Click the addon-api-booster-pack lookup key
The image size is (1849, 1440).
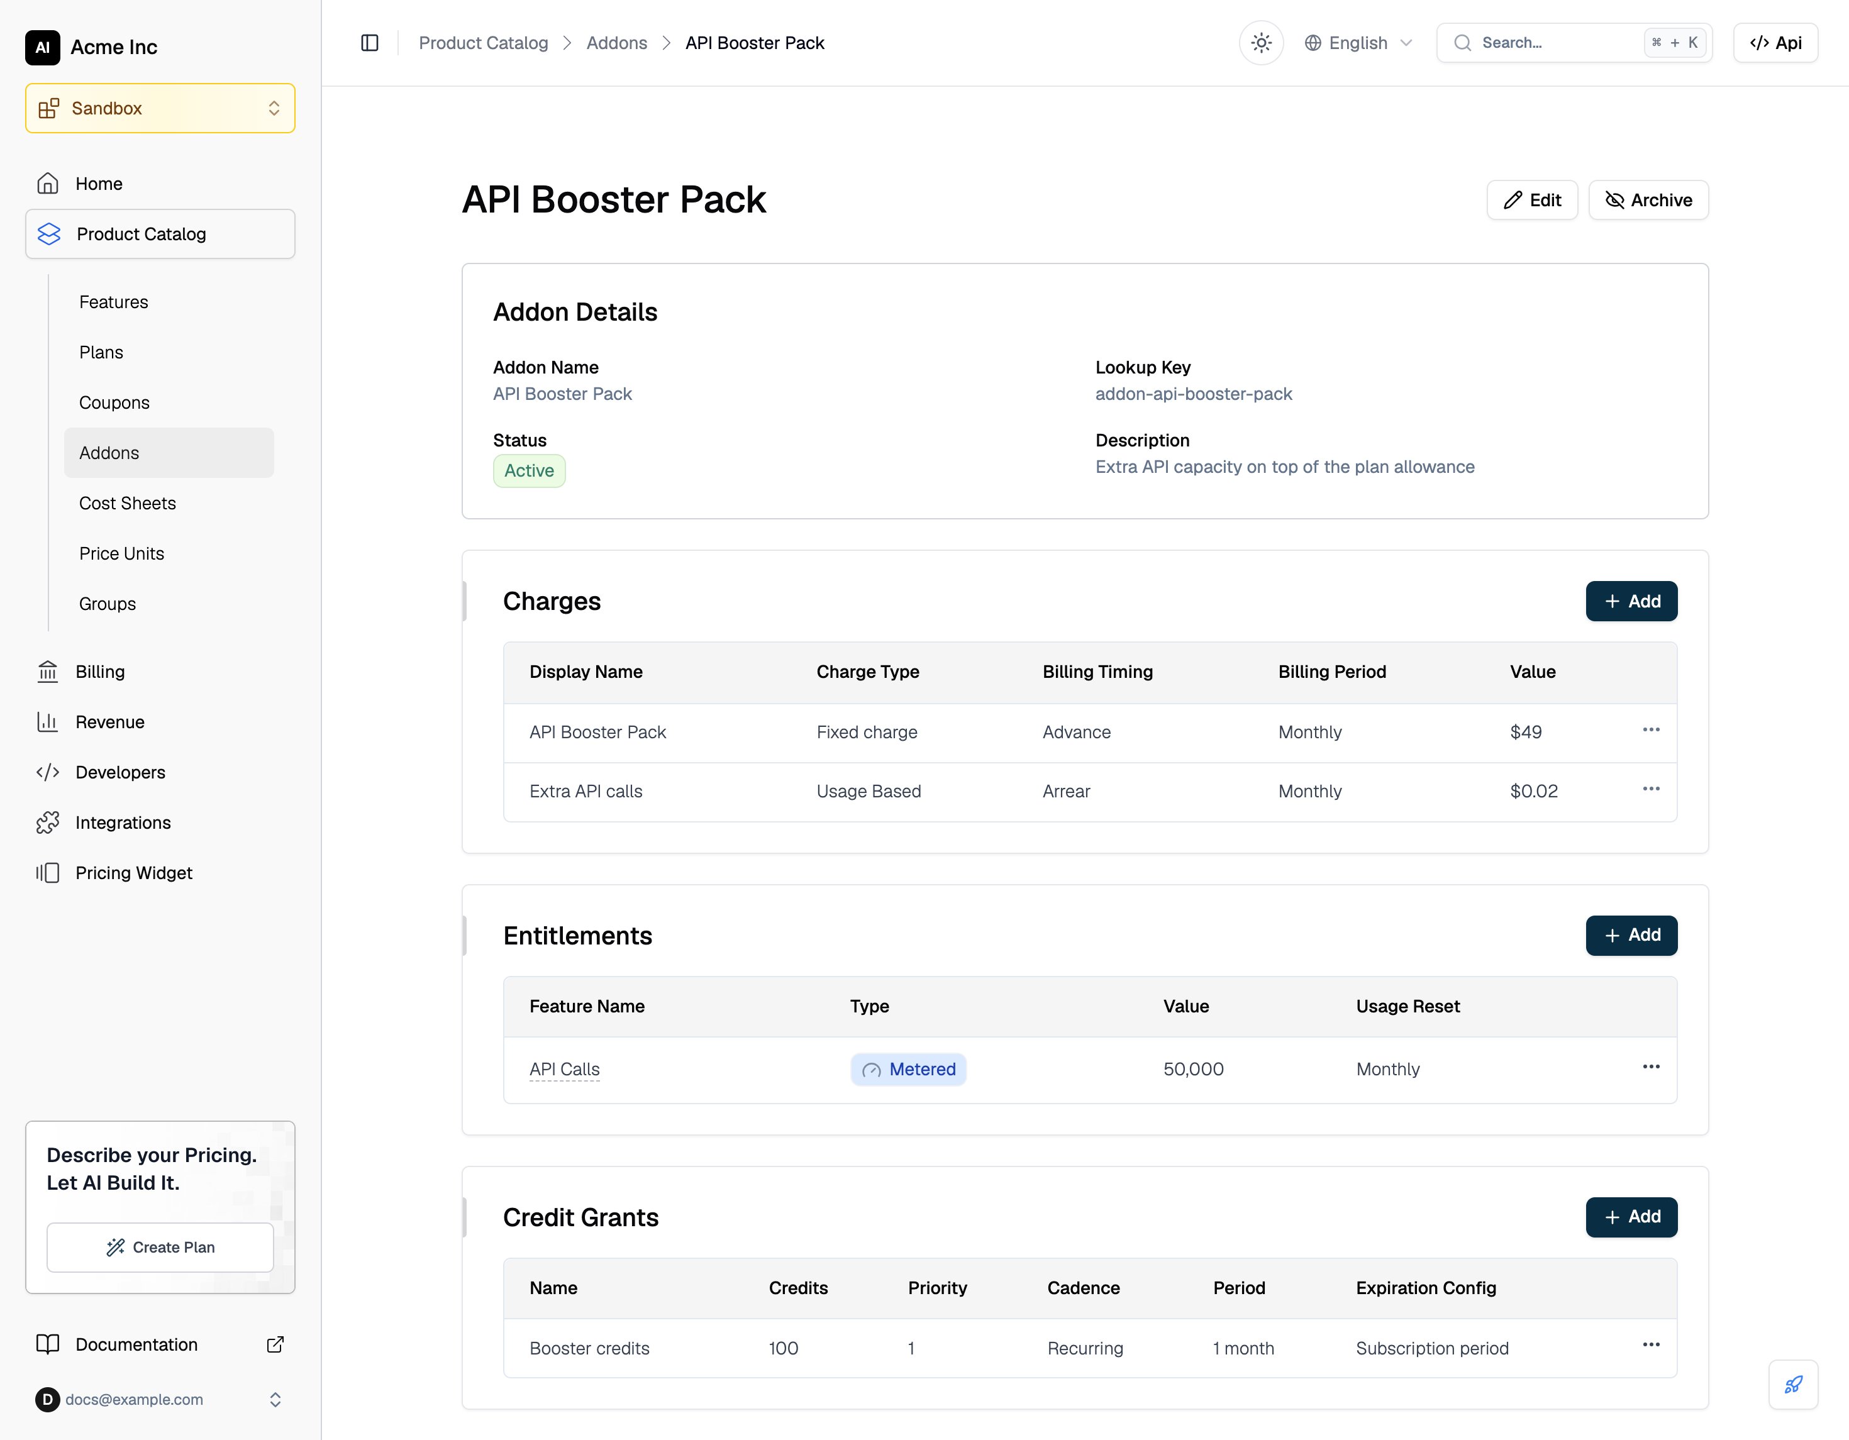(1194, 394)
